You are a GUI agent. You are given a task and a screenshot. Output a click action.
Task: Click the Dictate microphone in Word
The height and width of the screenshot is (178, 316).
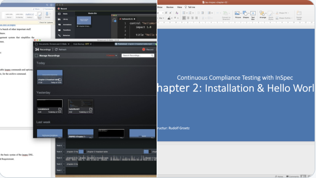pos(47,14)
